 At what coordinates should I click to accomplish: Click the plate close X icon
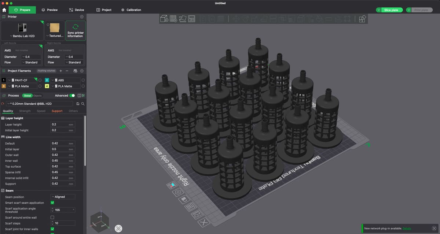coord(205,222)
